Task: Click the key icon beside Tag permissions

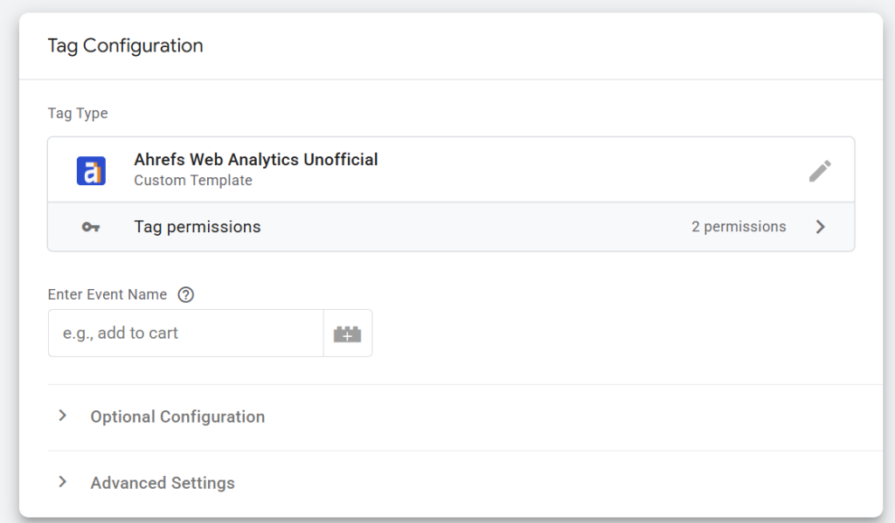Action: [91, 227]
